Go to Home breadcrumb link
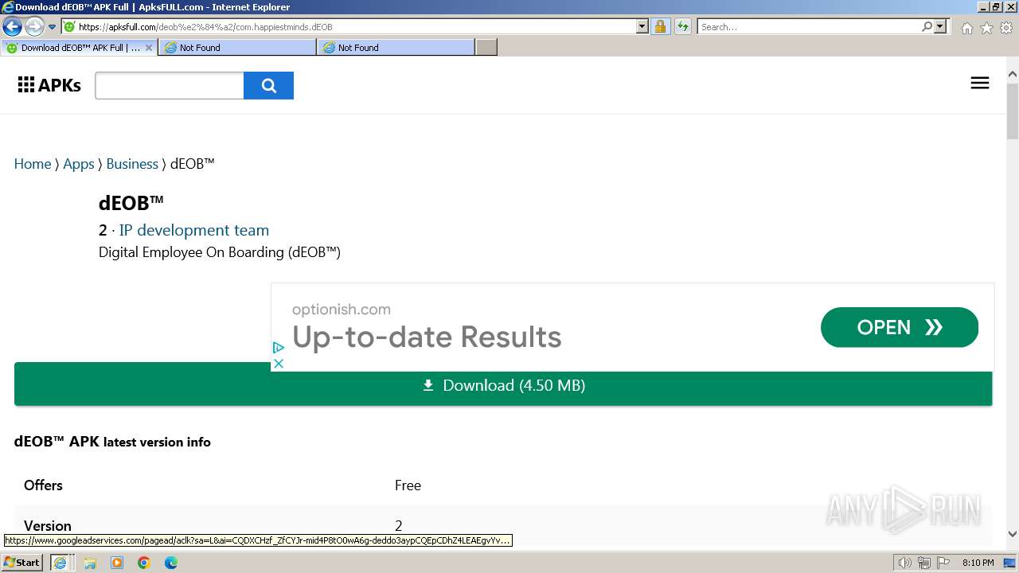The image size is (1019, 573). 33,164
